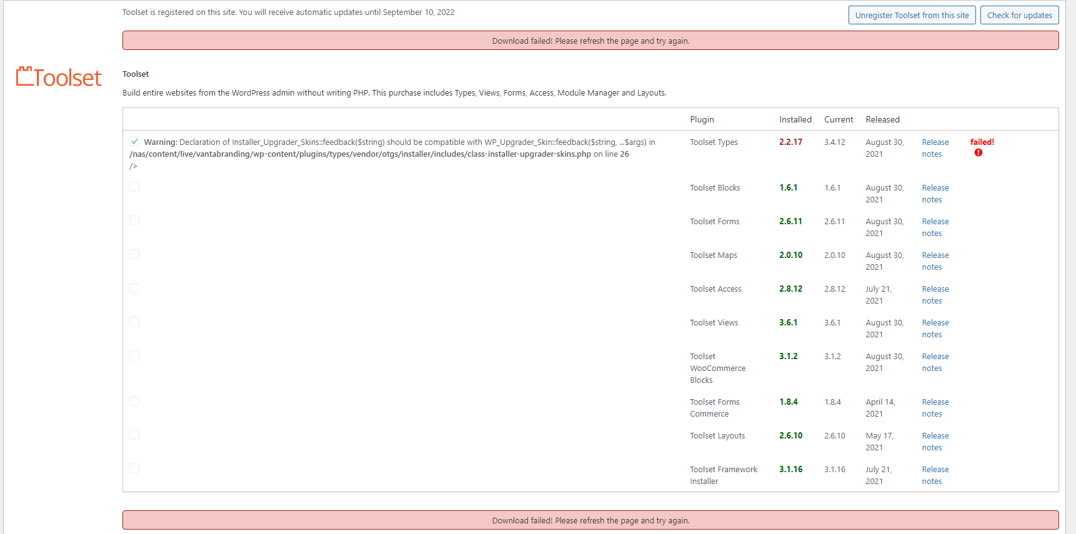
Task: Click Check for updates button
Action: [x=1019, y=15]
